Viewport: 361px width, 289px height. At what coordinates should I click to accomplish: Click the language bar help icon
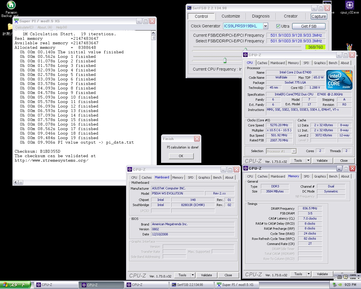pos(346,277)
